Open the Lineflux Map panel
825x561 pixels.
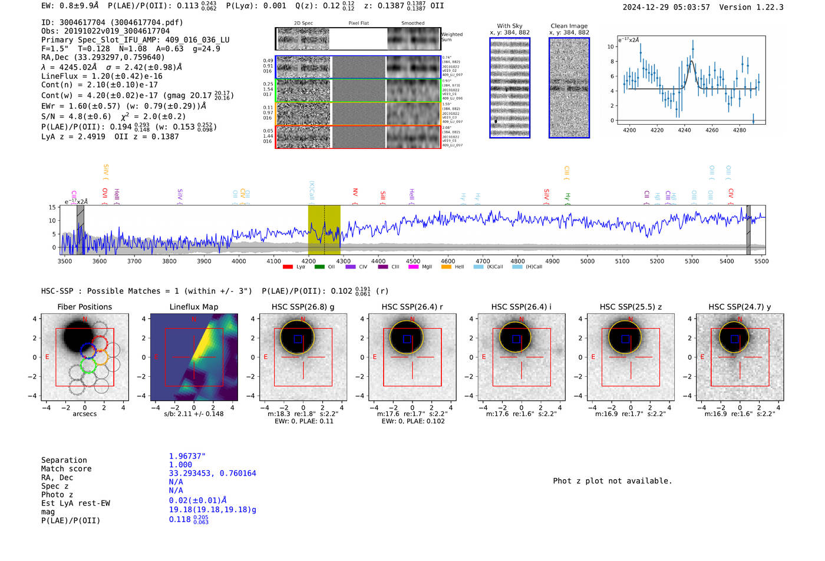click(194, 357)
